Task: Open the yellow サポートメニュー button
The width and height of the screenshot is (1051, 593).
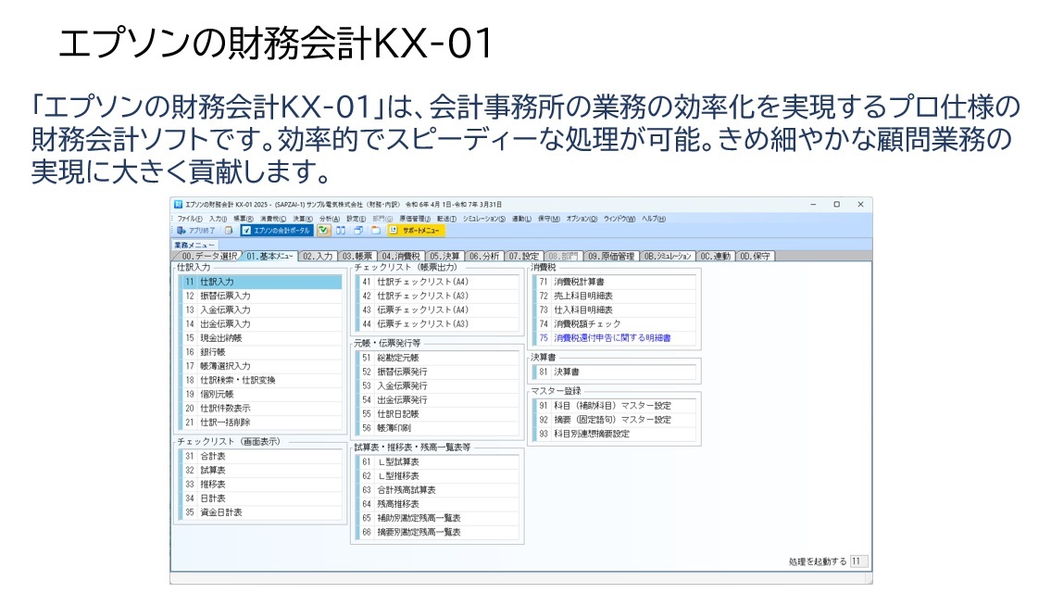Action: pos(416,230)
